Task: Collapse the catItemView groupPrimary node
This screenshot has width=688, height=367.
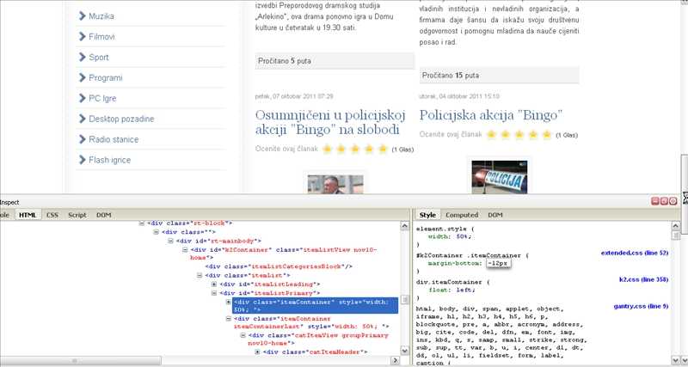Action: click(243, 335)
